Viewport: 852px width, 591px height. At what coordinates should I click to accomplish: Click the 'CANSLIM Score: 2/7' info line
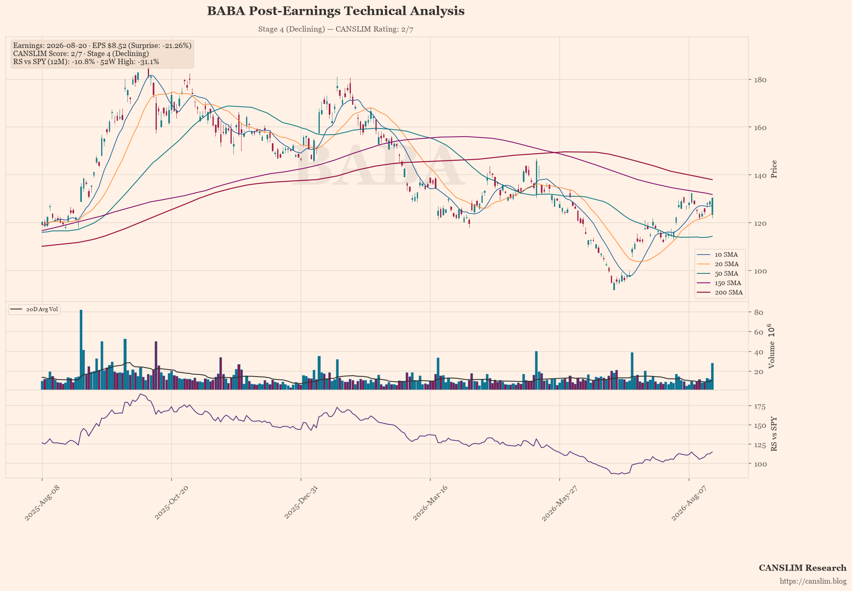[x=81, y=54]
